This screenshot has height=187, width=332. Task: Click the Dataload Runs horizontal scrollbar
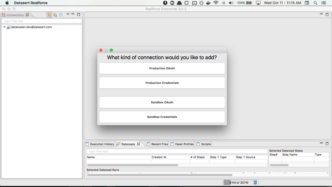(x=160, y=175)
